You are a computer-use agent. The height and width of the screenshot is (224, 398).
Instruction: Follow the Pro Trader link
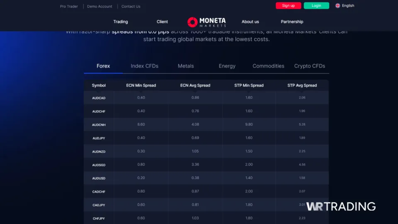point(69,7)
